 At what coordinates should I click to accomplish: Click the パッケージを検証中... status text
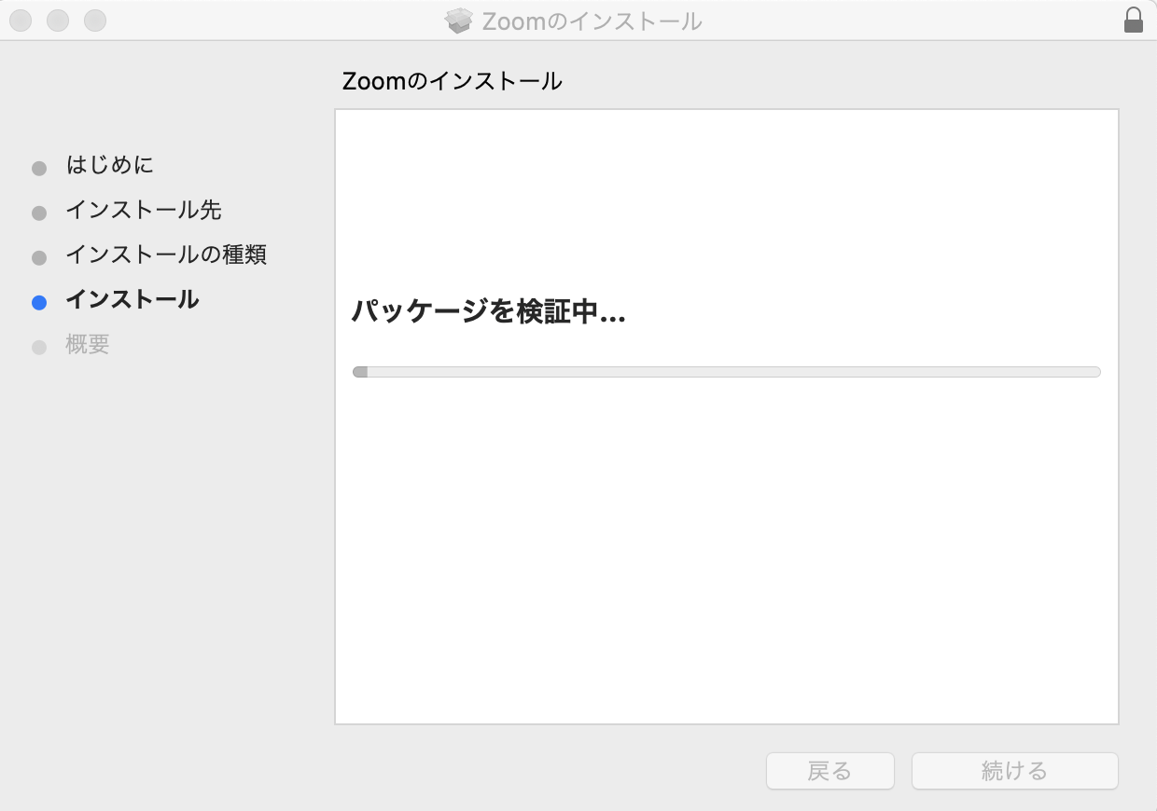[x=488, y=312]
